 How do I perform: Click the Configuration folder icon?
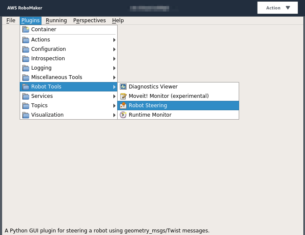coord(26,49)
